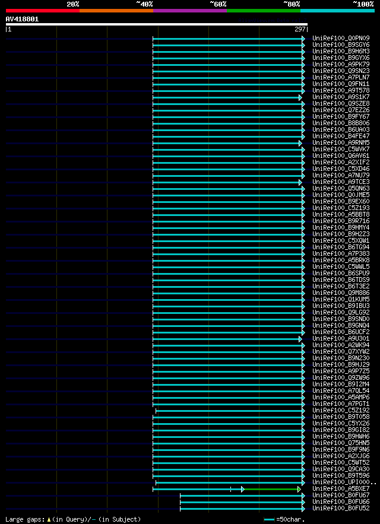Click the cyan alignment bar for UniRef100_Q1KUM5

tap(229, 300)
